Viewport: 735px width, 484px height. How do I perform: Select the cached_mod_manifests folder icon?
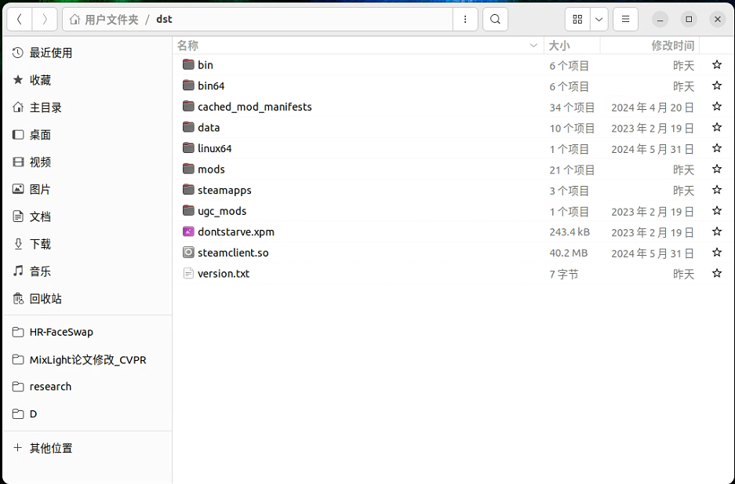(x=188, y=107)
